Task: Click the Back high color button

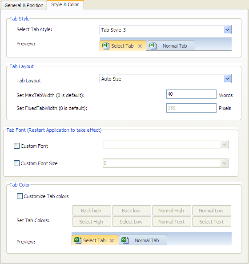Action: 92,211
